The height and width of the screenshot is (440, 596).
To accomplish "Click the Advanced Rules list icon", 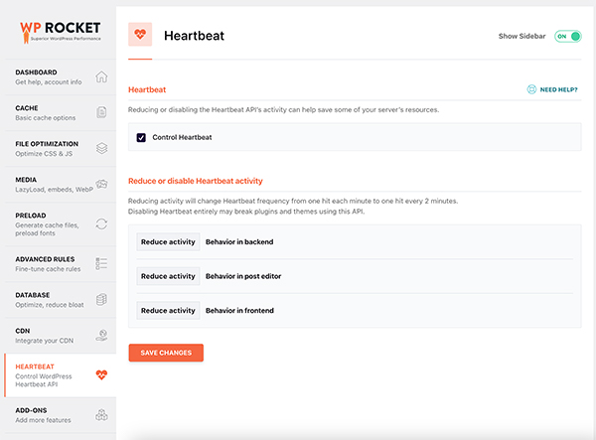I will [x=100, y=263].
